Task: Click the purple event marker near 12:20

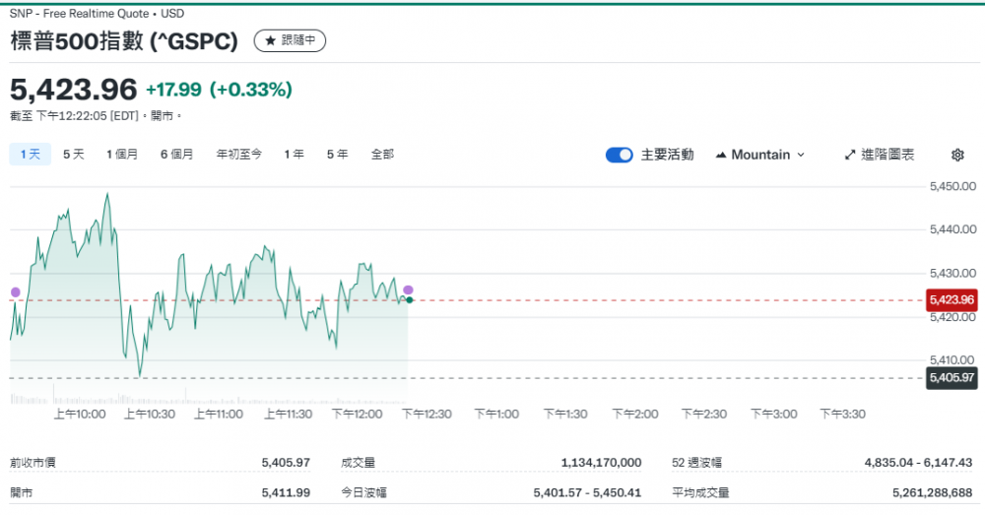Action: click(x=408, y=290)
